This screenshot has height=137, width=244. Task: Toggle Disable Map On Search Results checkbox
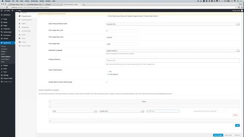tap(107, 82)
